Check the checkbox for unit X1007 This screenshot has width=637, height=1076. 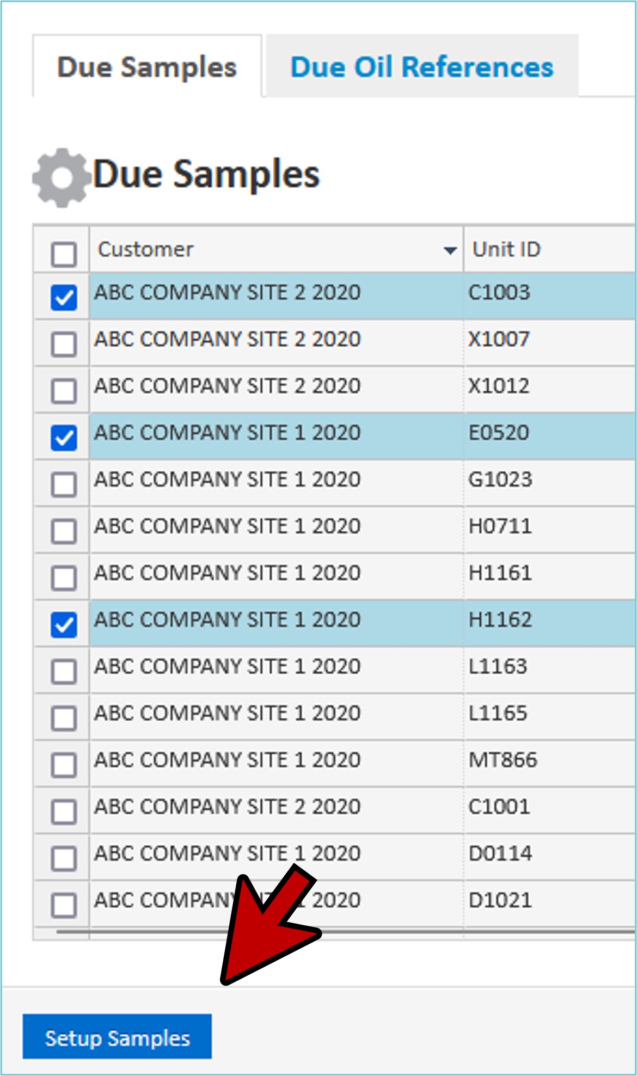point(64,344)
